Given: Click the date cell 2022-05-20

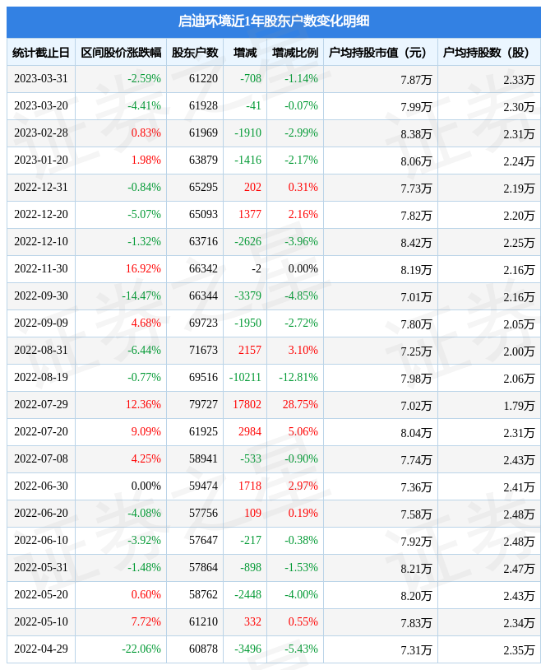Looking at the screenshot, I should (x=41, y=594).
